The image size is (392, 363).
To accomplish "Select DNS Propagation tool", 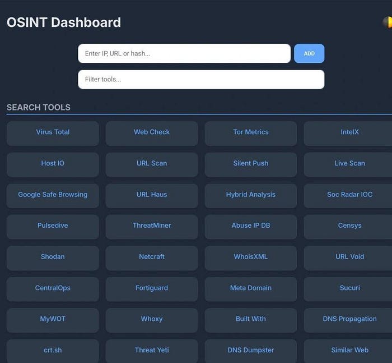I will (x=348, y=320).
